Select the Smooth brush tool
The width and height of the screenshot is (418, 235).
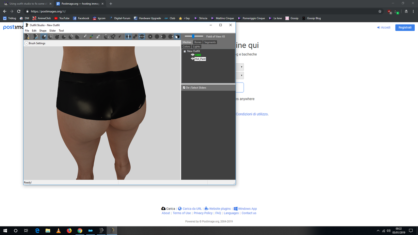[x=77, y=37]
